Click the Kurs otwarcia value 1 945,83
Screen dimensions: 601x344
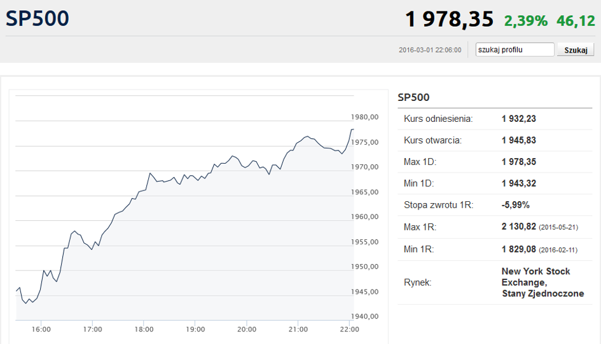[518, 140]
